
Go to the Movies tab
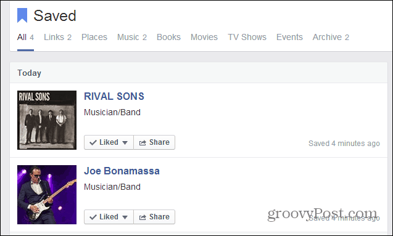coord(204,38)
